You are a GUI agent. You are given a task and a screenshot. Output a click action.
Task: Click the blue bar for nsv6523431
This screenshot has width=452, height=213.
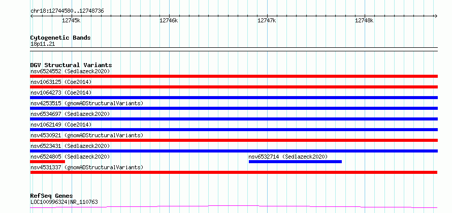[234, 151]
